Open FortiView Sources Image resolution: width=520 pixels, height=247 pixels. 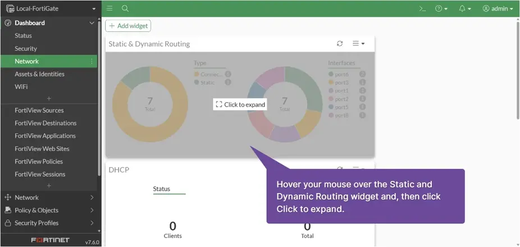(39, 111)
